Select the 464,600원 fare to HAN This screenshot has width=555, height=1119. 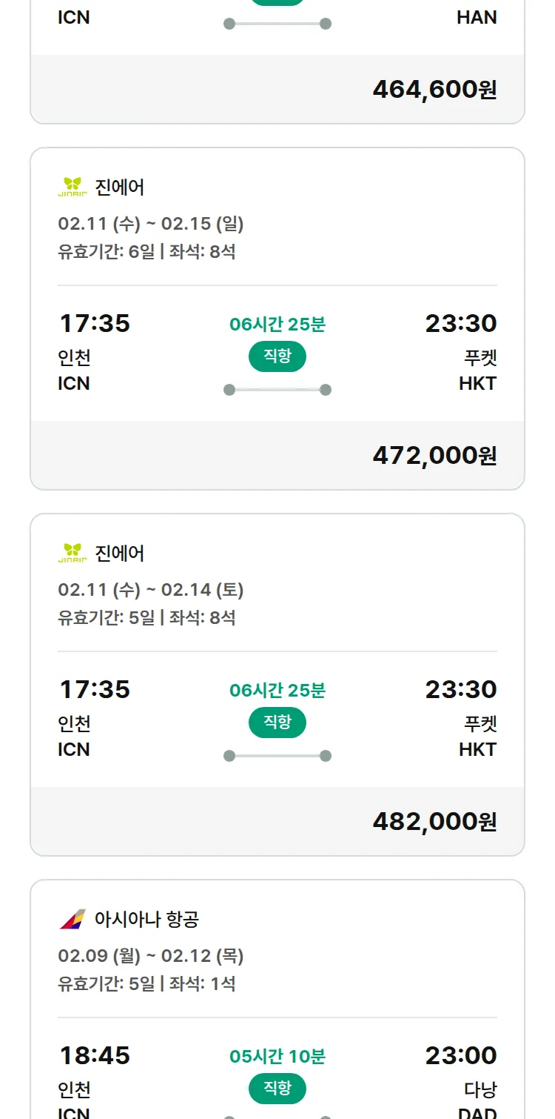point(434,89)
